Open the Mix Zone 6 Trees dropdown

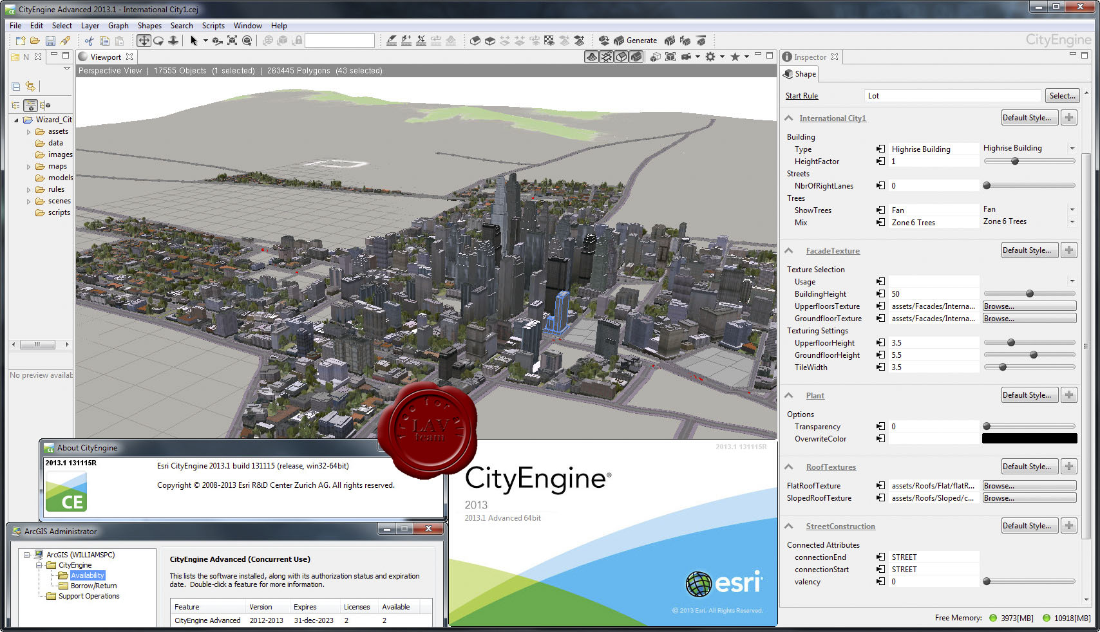click(x=1072, y=222)
